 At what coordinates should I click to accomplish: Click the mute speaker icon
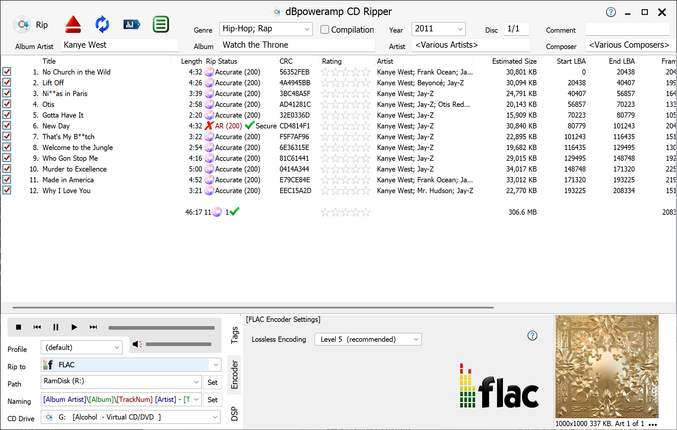tap(137, 344)
